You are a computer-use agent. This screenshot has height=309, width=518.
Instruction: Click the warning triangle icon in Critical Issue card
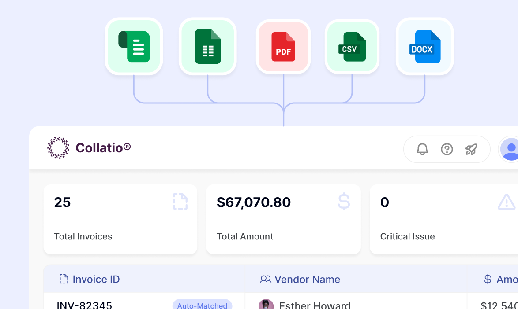click(x=507, y=202)
